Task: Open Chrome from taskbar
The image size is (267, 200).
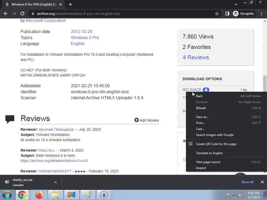Action: (x=22, y=195)
